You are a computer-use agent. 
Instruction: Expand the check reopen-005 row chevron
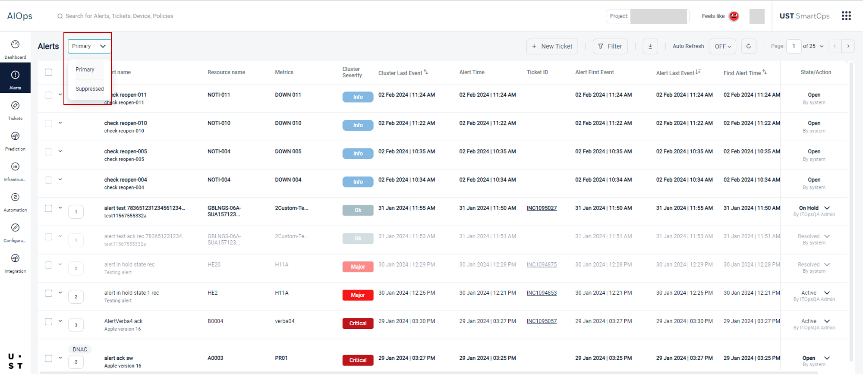(x=60, y=151)
